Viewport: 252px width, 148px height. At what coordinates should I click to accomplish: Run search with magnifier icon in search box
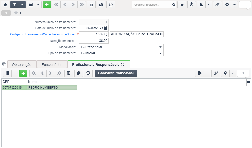(x=174, y=5)
